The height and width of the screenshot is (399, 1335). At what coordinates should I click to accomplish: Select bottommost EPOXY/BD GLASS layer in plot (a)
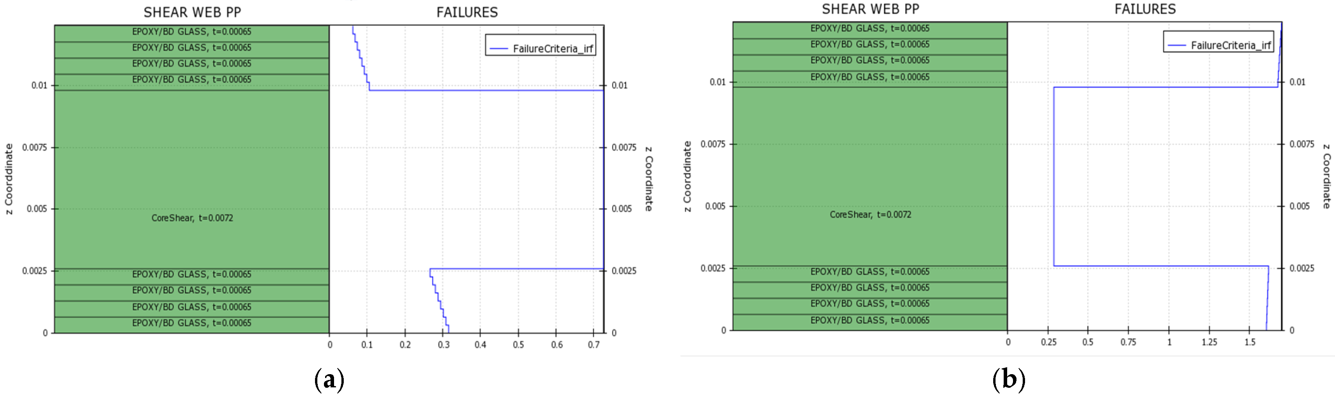(x=192, y=323)
